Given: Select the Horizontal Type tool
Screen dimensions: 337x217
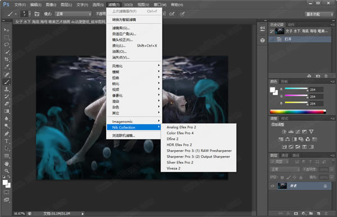Looking at the screenshot, I should pos(7,141).
